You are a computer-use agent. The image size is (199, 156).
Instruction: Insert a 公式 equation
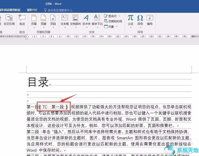(x=130, y=19)
